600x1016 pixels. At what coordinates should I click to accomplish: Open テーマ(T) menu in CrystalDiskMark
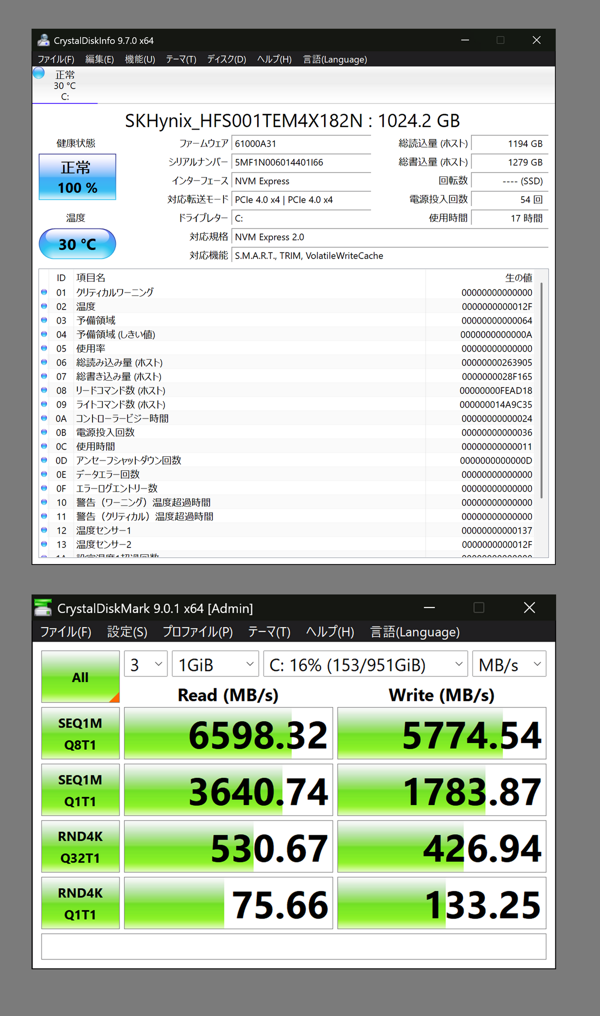(x=269, y=632)
